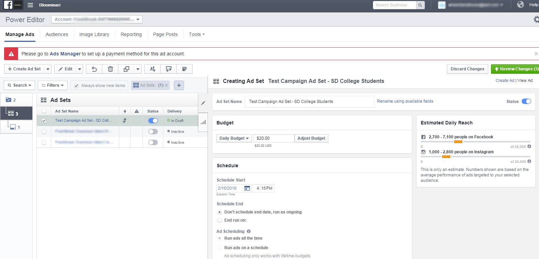This screenshot has width=539, height=259.
Task: Toggle off the ad set Status switch
Action: [526, 101]
